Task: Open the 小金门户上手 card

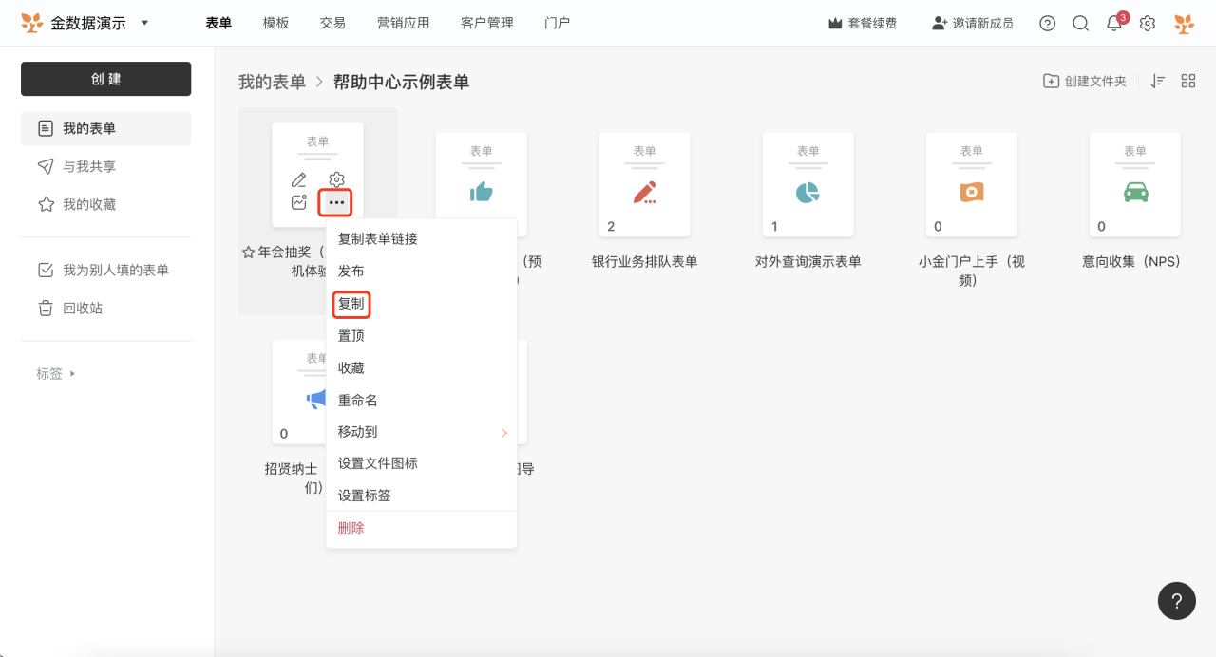Action: 972,185
